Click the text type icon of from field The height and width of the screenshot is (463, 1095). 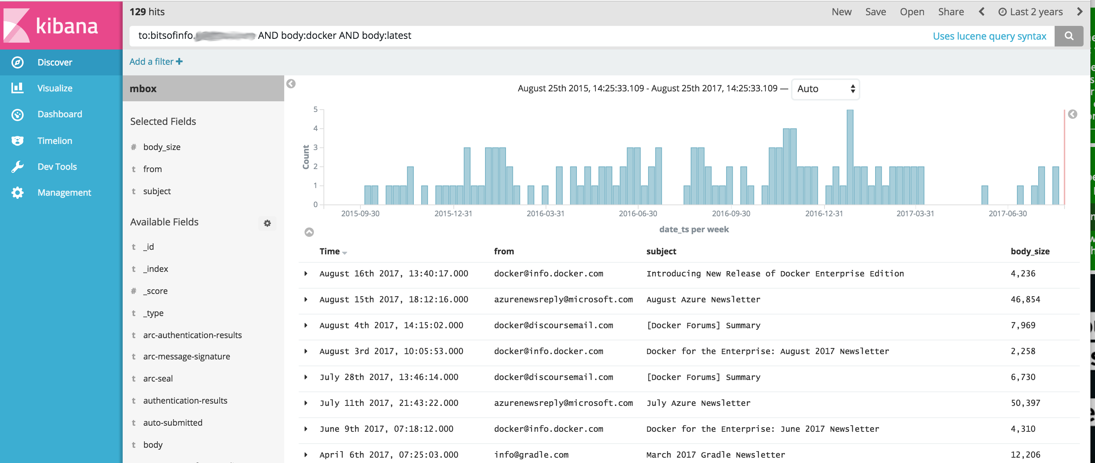133,169
